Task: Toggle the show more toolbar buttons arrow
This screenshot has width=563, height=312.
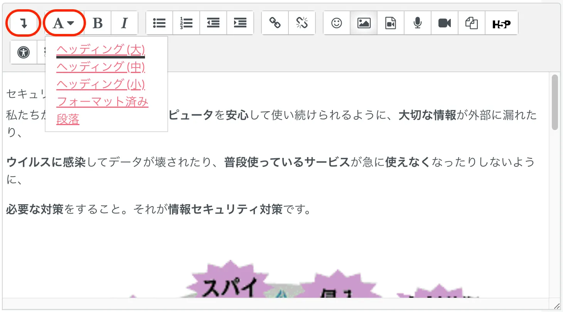Action: point(24,24)
